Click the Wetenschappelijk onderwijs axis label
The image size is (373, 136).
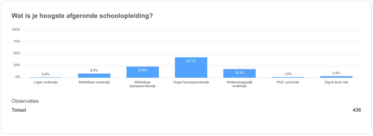tap(239, 84)
